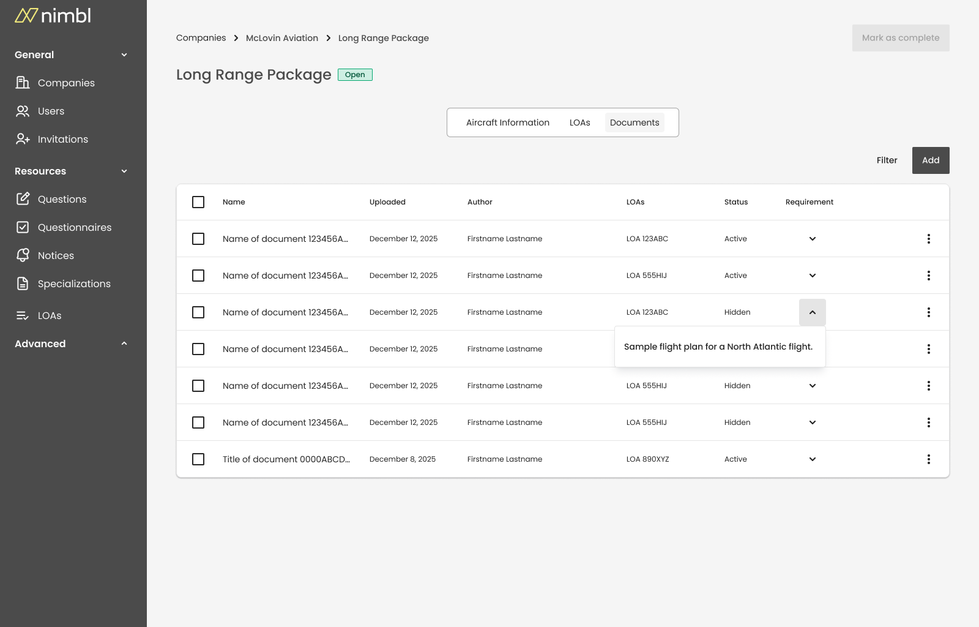Viewport: 979px width, 627px height.
Task: Open the kebab menu for LOA 123ABC Hidden row
Action: tap(929, 312)
